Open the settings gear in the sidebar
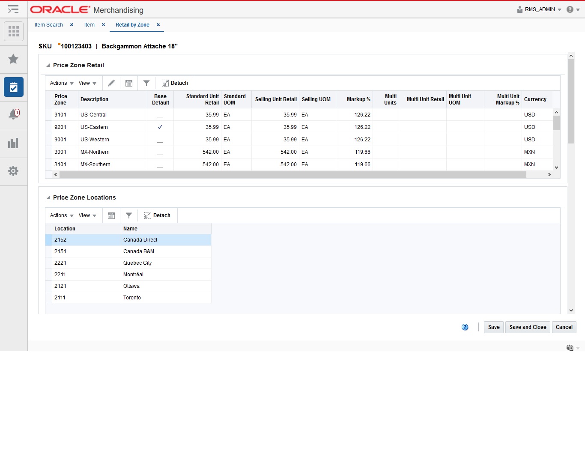 pyautogui.click(x=13, y=171)
